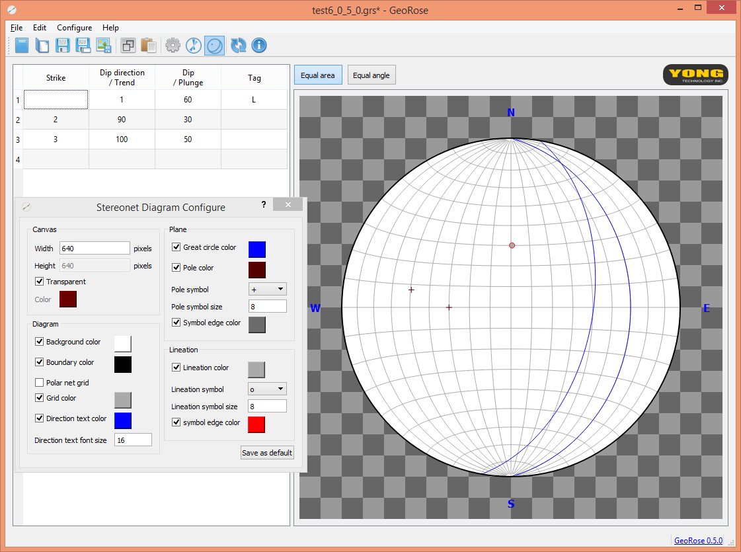Click the Dip direction / Trend column header
This screenshot has width=741, height=552.
pos(122,77)
